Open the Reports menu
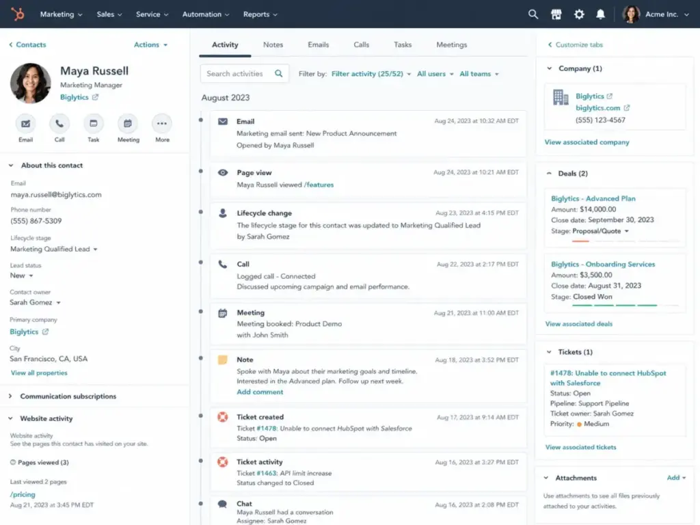Screen dimensions: 700x525 [260, 14]
